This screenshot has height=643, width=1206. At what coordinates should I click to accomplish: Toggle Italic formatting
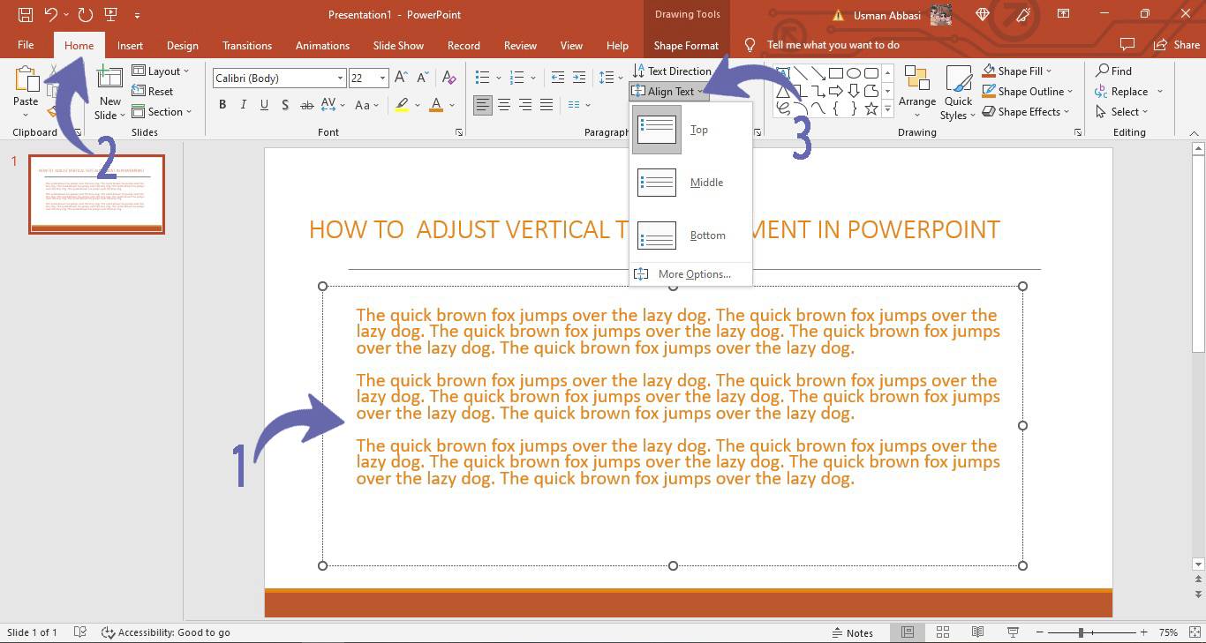pyautogui.click(x=243, y=105)
